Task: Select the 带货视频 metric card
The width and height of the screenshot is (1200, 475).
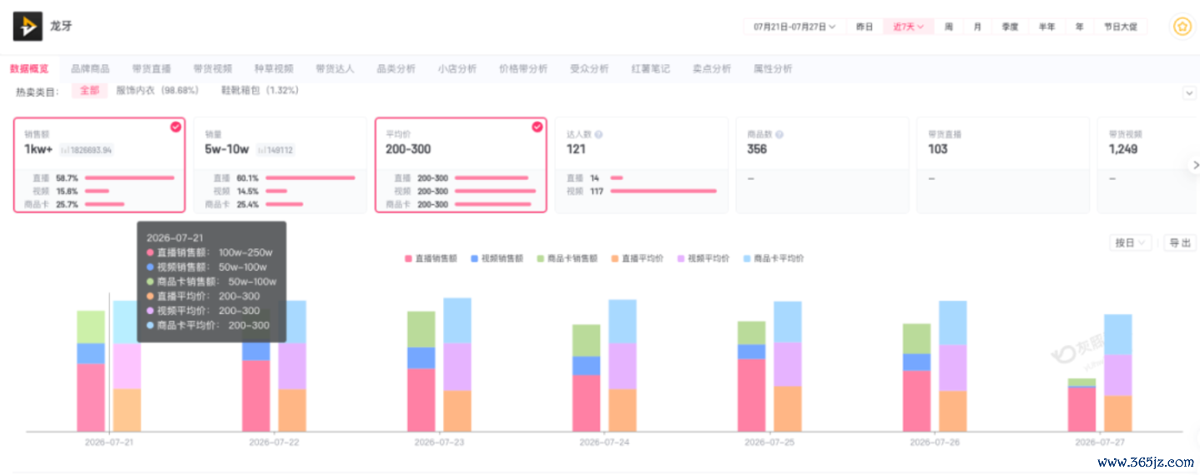Action: coord(1148,165)
